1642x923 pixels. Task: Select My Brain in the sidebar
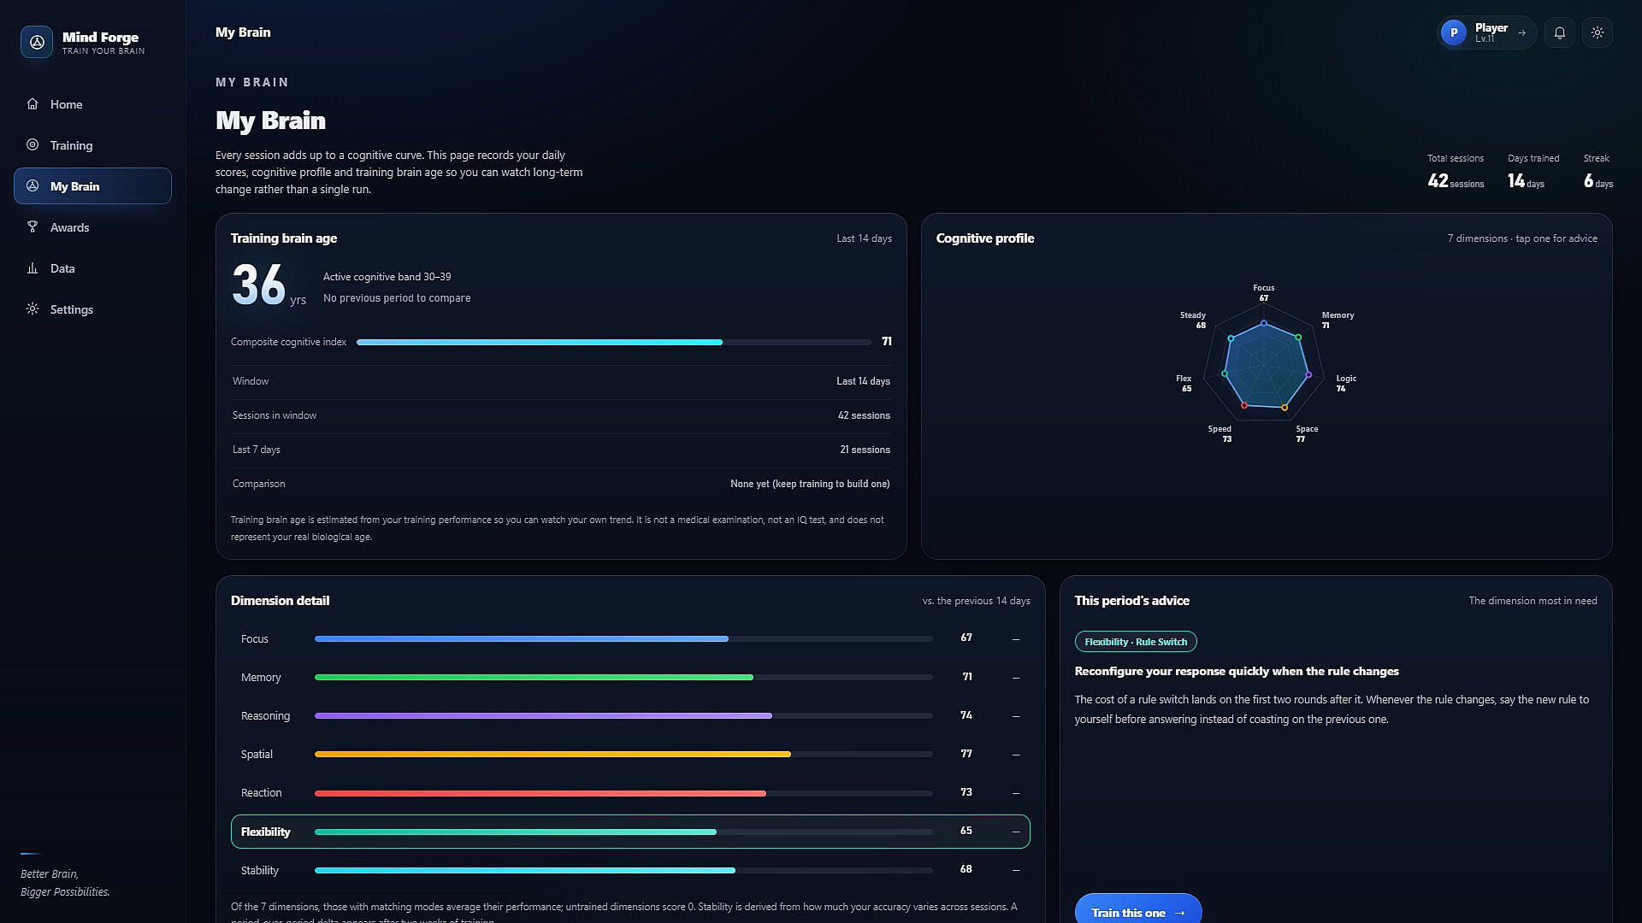pos(92,186)
